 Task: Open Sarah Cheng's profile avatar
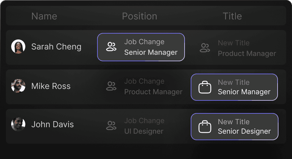(x=18, y=47)
